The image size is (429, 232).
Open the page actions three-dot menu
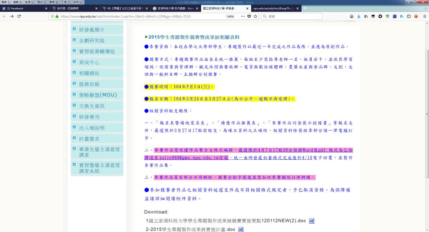click(x=243, y=16)
